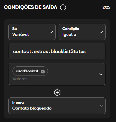
Task: Expand the Ir para chevron arrow
Action: [x=101, y=106]
